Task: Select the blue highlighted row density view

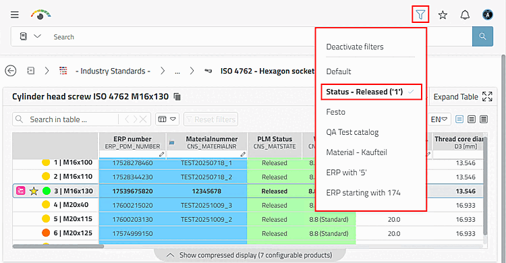Action: 459,119
